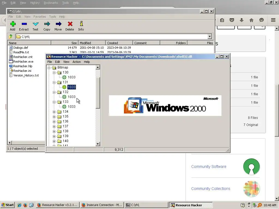The height and width of the screenshot is (209, 279).
Task: Expand the 139 folder node
Action: pos(54,136)
